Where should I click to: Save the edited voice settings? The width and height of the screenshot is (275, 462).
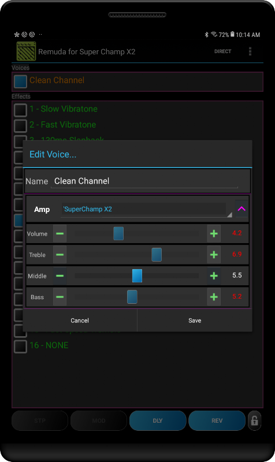195,321
